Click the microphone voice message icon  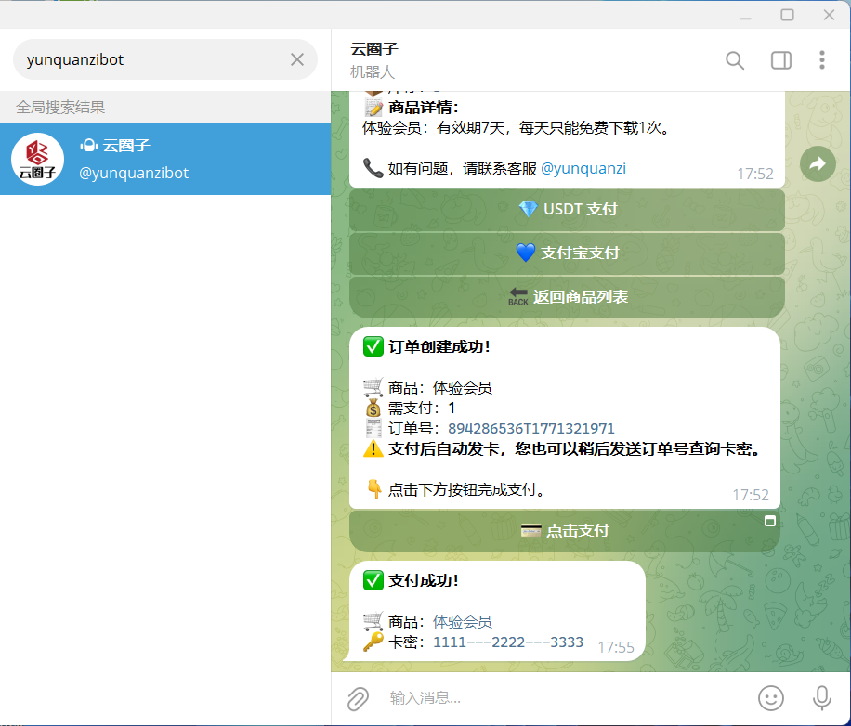pyautogui.click(x=821, y=697)
